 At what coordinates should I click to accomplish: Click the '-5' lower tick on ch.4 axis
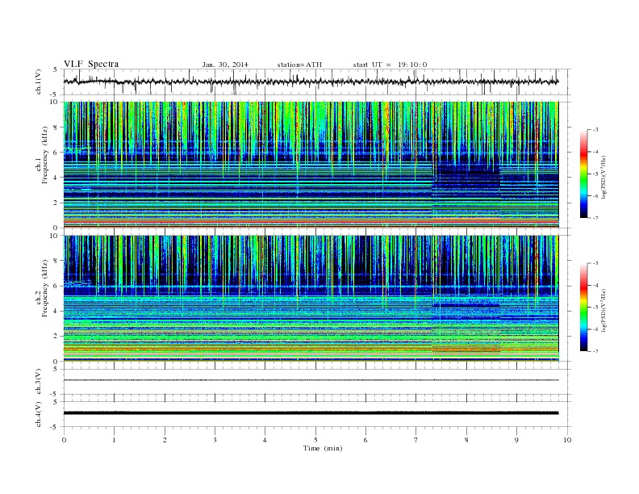[x=55, y=427]
